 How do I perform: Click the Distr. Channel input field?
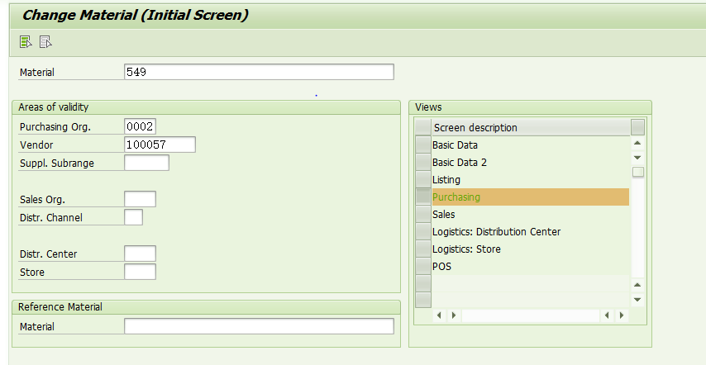click(133, 217)
